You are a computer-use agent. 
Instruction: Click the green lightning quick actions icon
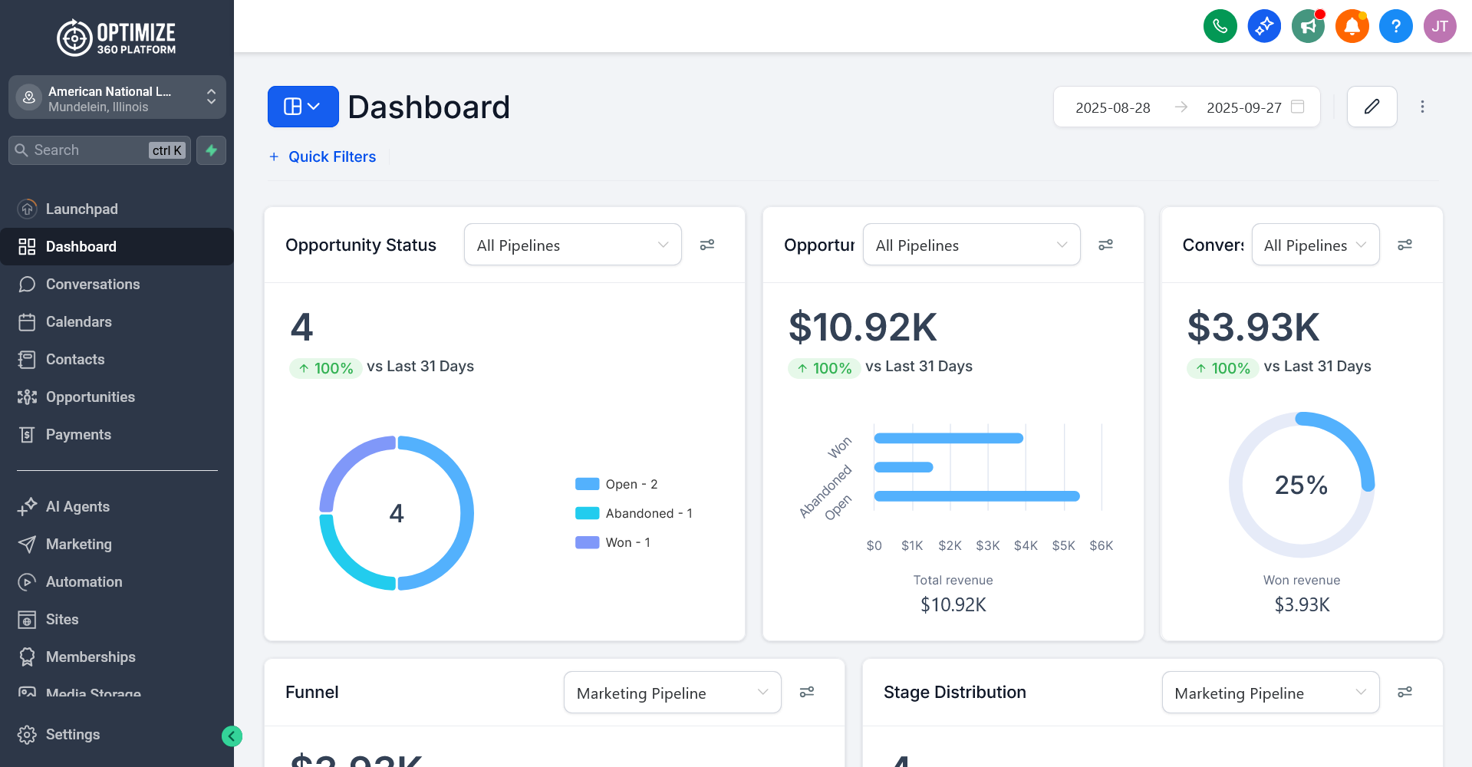(211, 150)
